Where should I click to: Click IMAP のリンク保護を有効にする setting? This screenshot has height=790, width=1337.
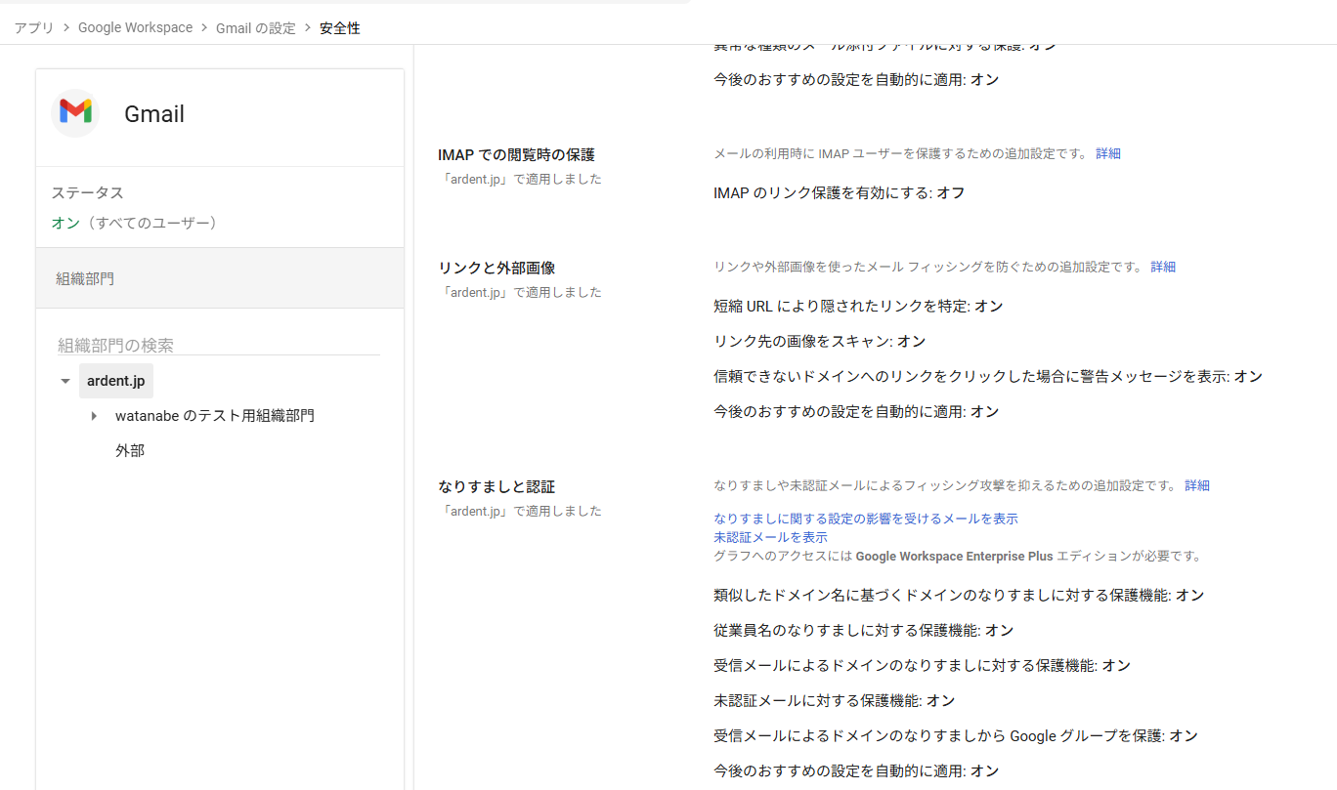(839, 193)
